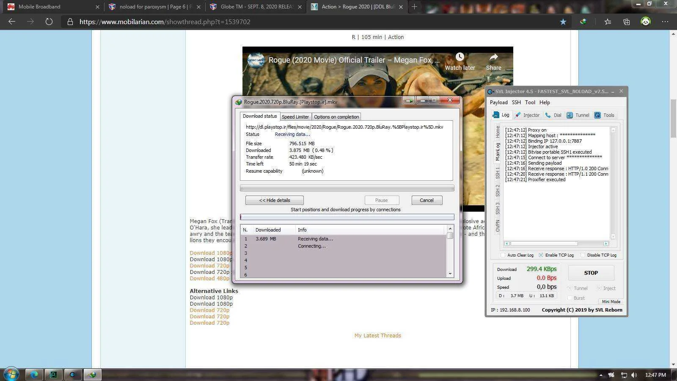
Task: Open the volume control in system tray
Action: click(634, 375)
